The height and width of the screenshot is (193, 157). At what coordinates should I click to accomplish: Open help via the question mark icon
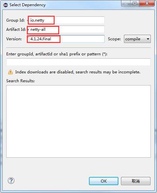point(11,181)
